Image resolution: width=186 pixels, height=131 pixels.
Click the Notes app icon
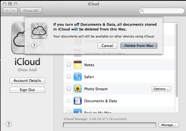coord(78,65)
